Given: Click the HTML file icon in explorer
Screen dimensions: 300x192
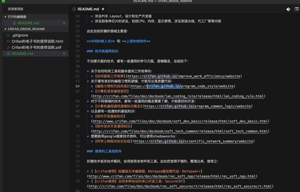Looking at the screenshot, I should (x=8, y=41).
